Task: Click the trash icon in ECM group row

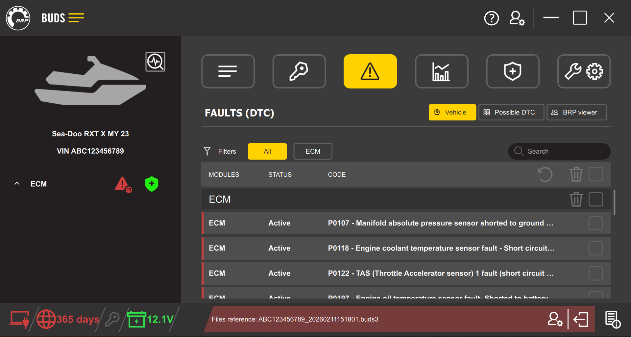Action: coord(576,199)
